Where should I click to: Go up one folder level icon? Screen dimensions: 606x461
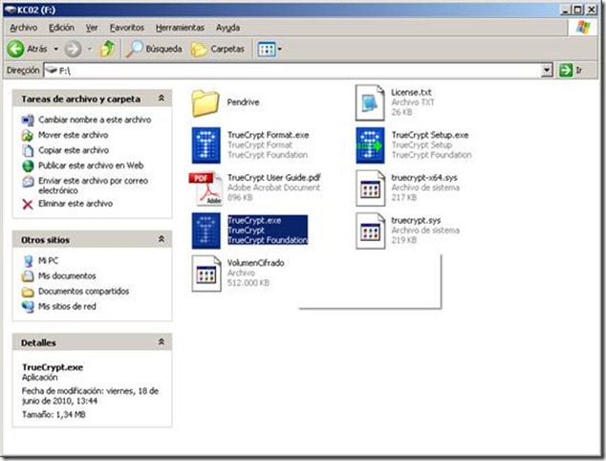click(x=107, y=49)
